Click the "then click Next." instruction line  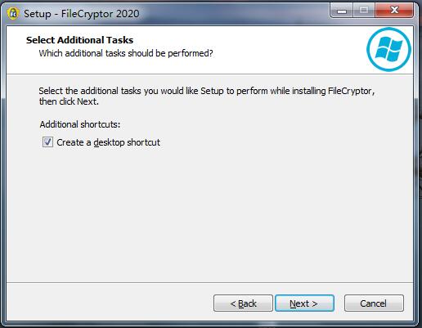coord(69,101)
